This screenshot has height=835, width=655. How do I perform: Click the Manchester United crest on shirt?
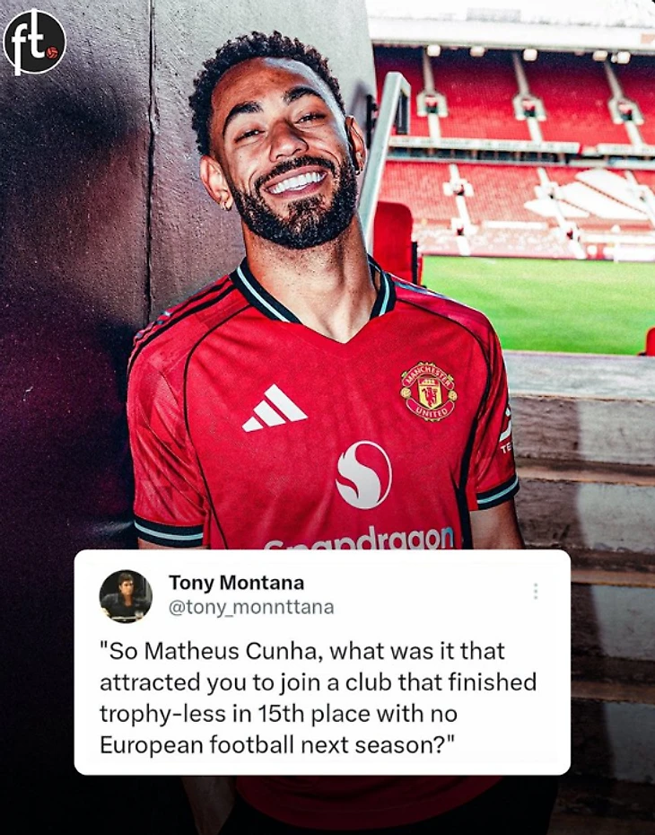pyautogui.click(x=428, y=391)
